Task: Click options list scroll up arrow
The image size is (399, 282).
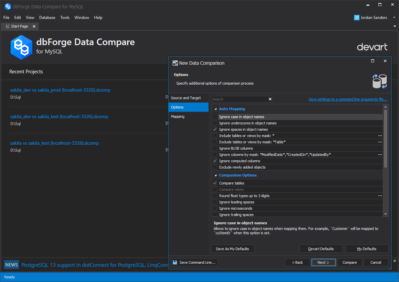Action: pos(386,107)
